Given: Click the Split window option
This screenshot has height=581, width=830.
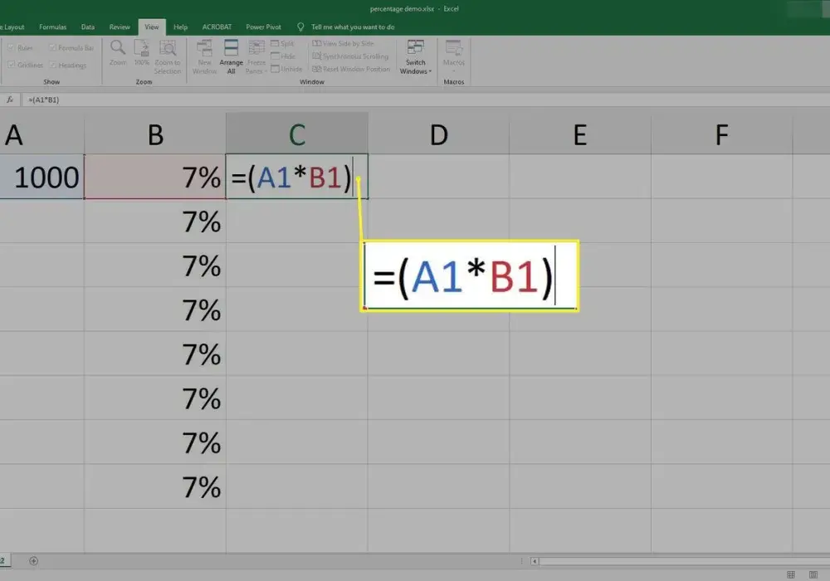Looking at the screenshot, I should coord(282,43).
